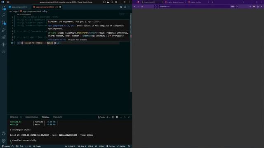This screenshot has height=148, width=264.
Task: Jump using the editor minimap
Action: pyautogui.click(x=124, y=14)
